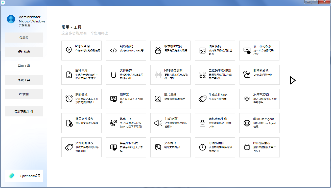Launch the 文本翻译 text translation tool

(x=170, y=147)
